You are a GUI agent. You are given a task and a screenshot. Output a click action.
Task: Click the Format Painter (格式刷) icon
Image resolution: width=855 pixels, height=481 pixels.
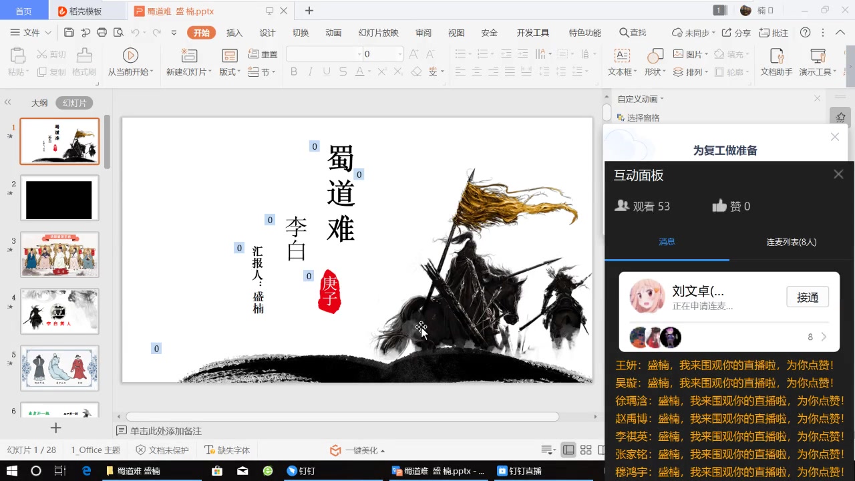tap(84, 55)
